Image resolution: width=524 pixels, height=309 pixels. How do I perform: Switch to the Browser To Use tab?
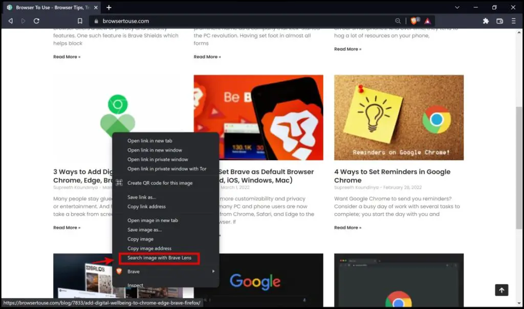52,7
